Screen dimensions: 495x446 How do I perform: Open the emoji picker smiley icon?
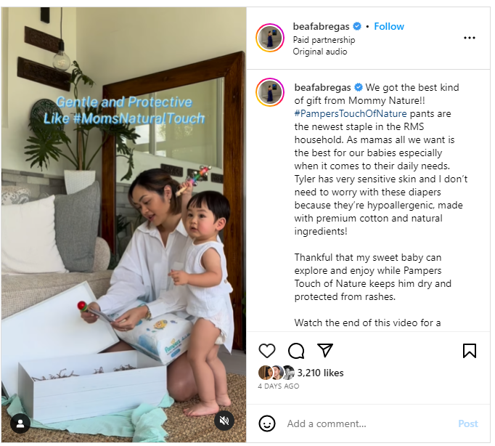point(267,423)
